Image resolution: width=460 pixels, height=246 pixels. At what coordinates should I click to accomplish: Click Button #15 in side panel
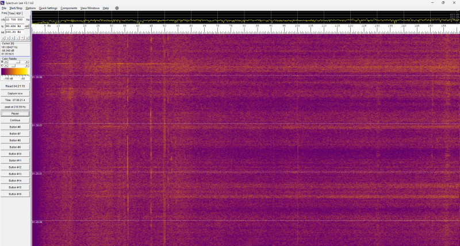(15, 187)
